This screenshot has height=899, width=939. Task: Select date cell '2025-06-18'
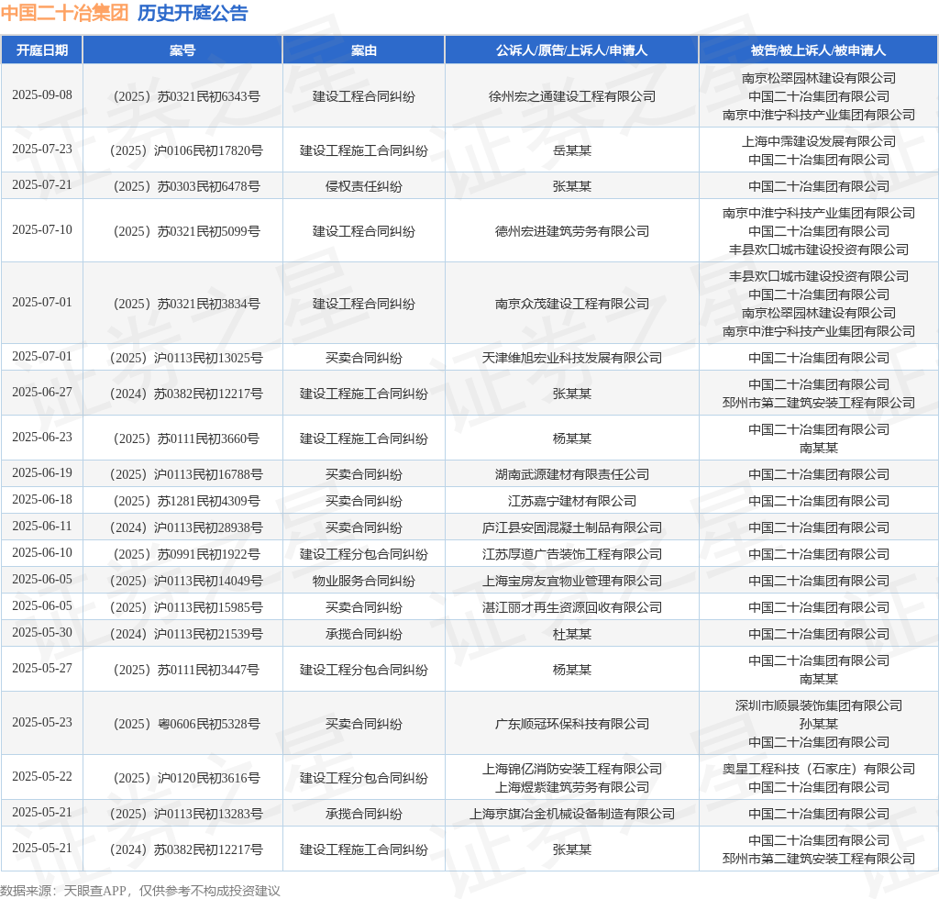pos(42,500)
